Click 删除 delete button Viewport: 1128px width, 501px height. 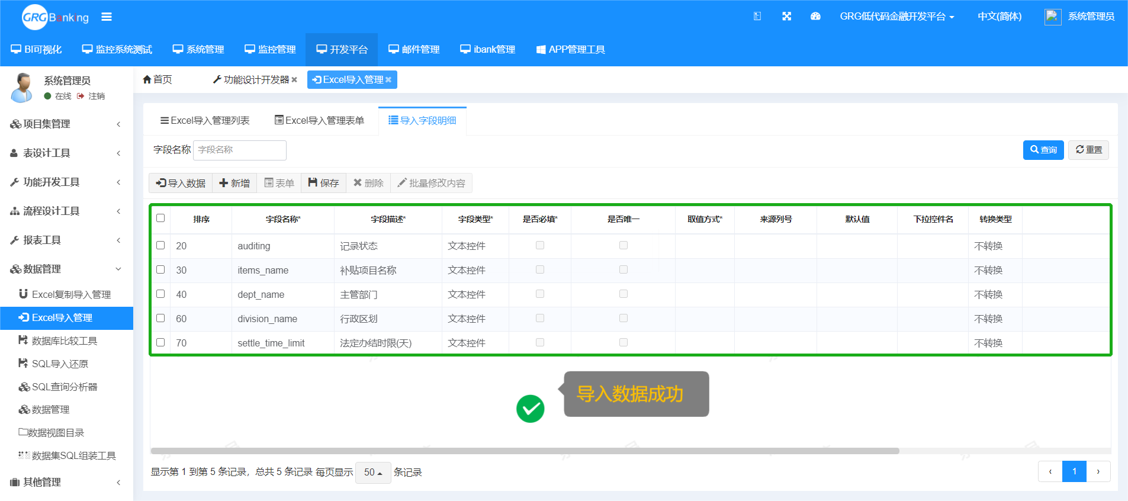[x=368, y=183]
